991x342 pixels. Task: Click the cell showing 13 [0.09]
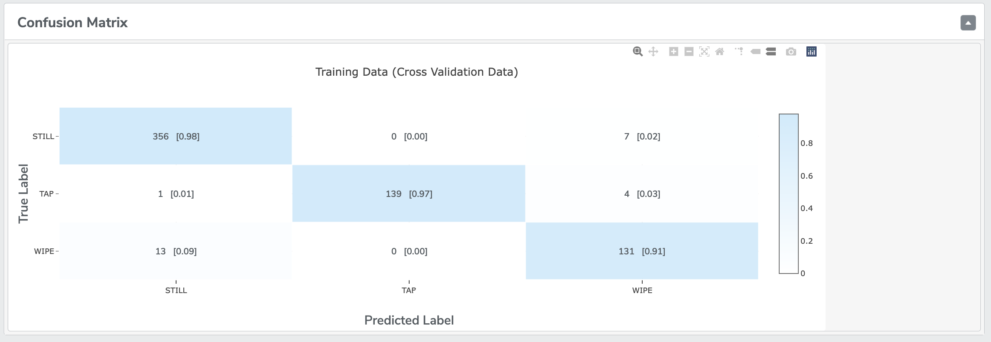[176, 251]
